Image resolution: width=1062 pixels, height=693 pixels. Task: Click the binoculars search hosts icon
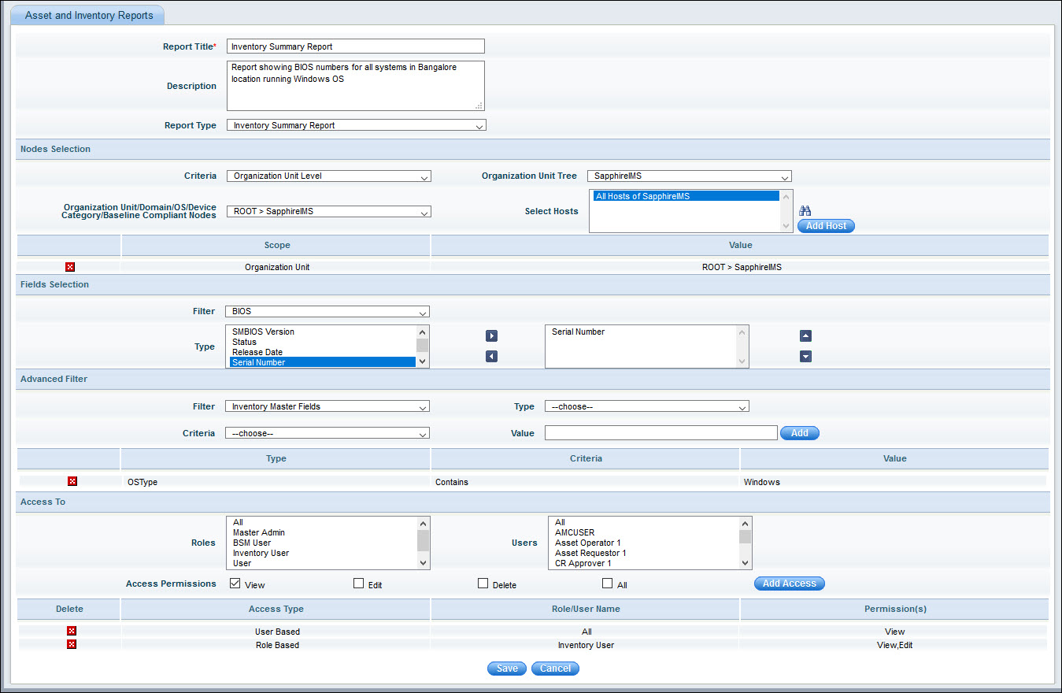[x=805, y=210]
